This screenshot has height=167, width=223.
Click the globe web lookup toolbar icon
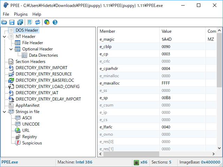(47, 22)
